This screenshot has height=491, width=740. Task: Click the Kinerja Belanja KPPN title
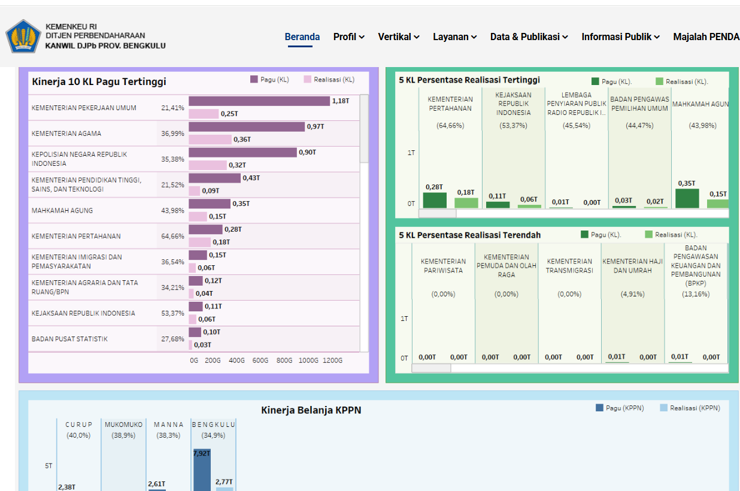click(311, 410)
